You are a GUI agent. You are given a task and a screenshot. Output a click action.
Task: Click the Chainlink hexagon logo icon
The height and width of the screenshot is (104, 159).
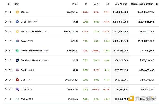[x=17, y=22]
